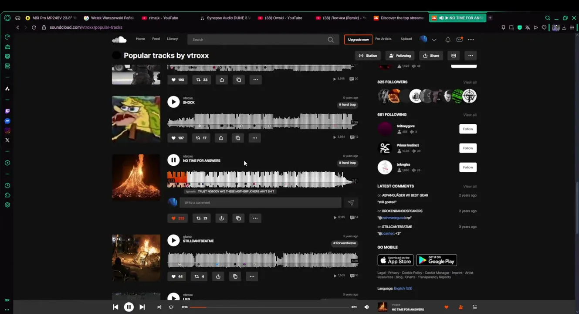
Task: Reload the browser page
Action: pos(34,27)
